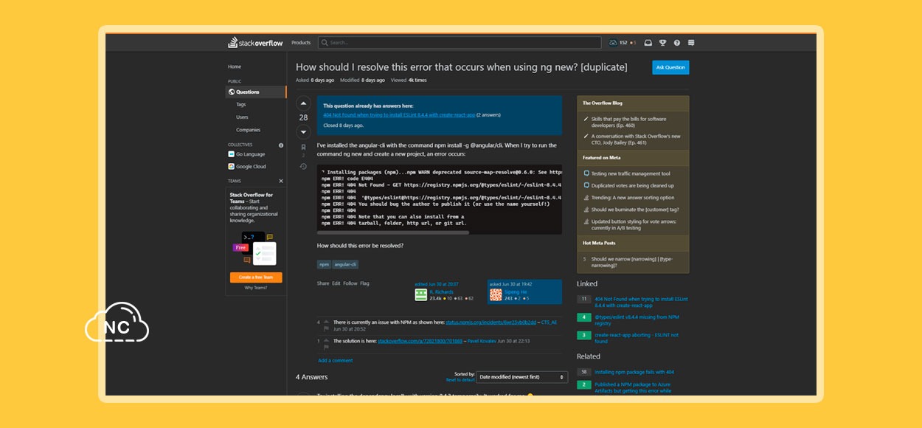Viewport: 922px width, 428px height.
Task: Show the question's activity history
Action: (x=303, y=167)
